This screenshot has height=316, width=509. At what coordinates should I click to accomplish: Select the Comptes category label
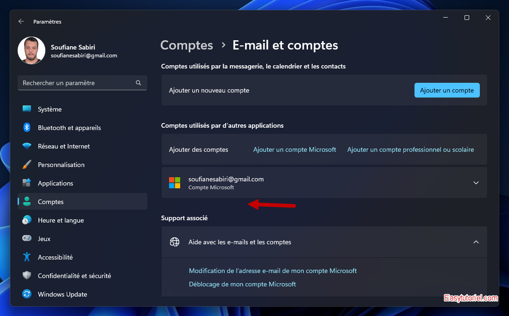pyautogui.click(x=50, y=202)
